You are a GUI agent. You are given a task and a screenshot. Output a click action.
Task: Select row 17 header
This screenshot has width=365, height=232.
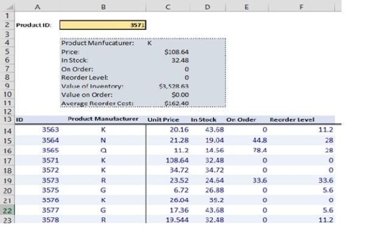click(7, 160)
